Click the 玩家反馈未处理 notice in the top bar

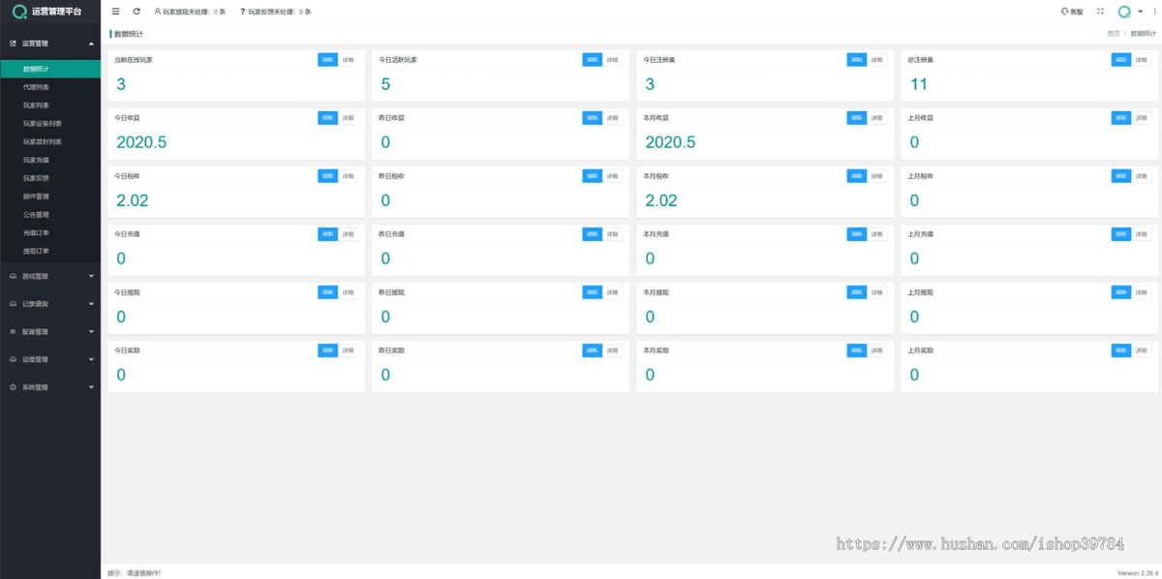pyautogui.click(x=276, y=12)
